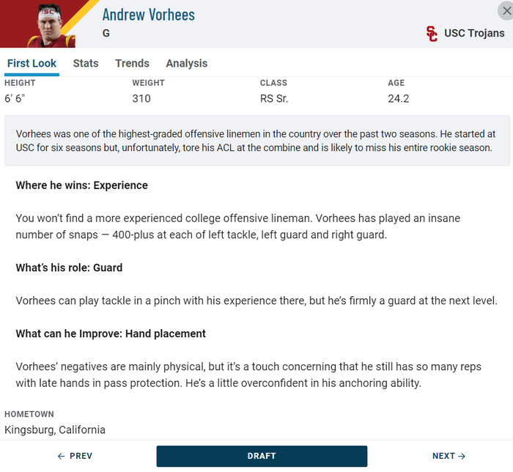The image size is (513, 472).
Task: Close the player profile with the X icon
Action: [506, 11]
